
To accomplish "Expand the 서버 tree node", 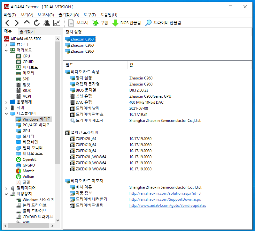I will coord(6,108).
